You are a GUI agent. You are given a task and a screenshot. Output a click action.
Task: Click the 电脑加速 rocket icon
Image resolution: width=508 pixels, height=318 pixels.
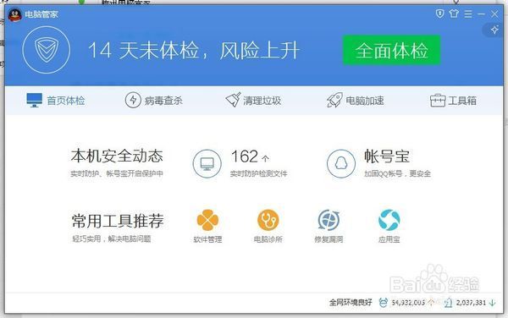(x=334, y=100)
